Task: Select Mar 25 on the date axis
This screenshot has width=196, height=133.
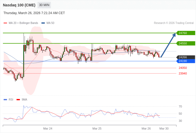Action: [x=97, y=128]
